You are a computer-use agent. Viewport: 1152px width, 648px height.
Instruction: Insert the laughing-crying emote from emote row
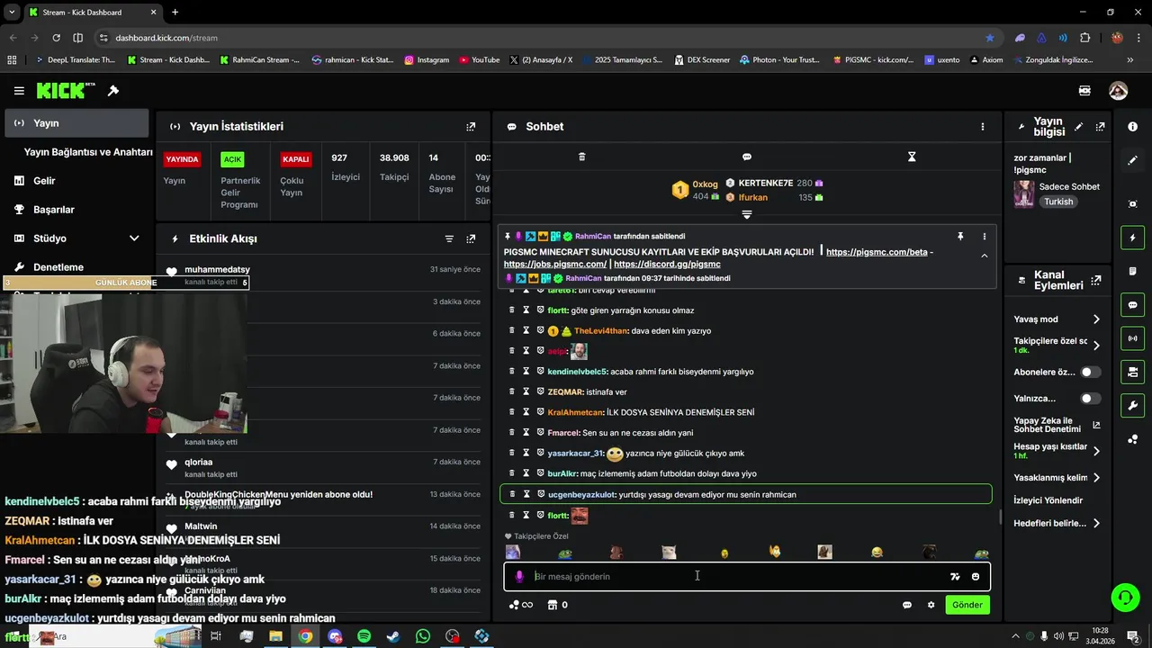[x=877, y=553]
